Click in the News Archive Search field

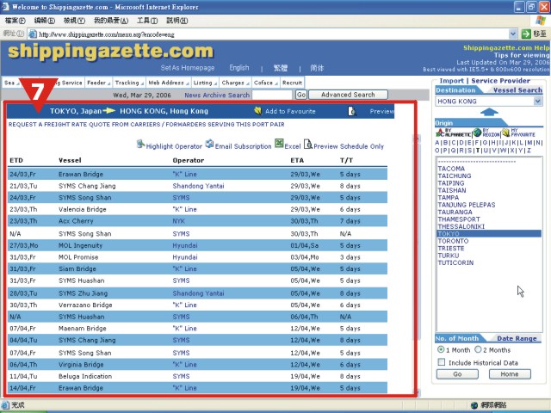tap(272, 95)
